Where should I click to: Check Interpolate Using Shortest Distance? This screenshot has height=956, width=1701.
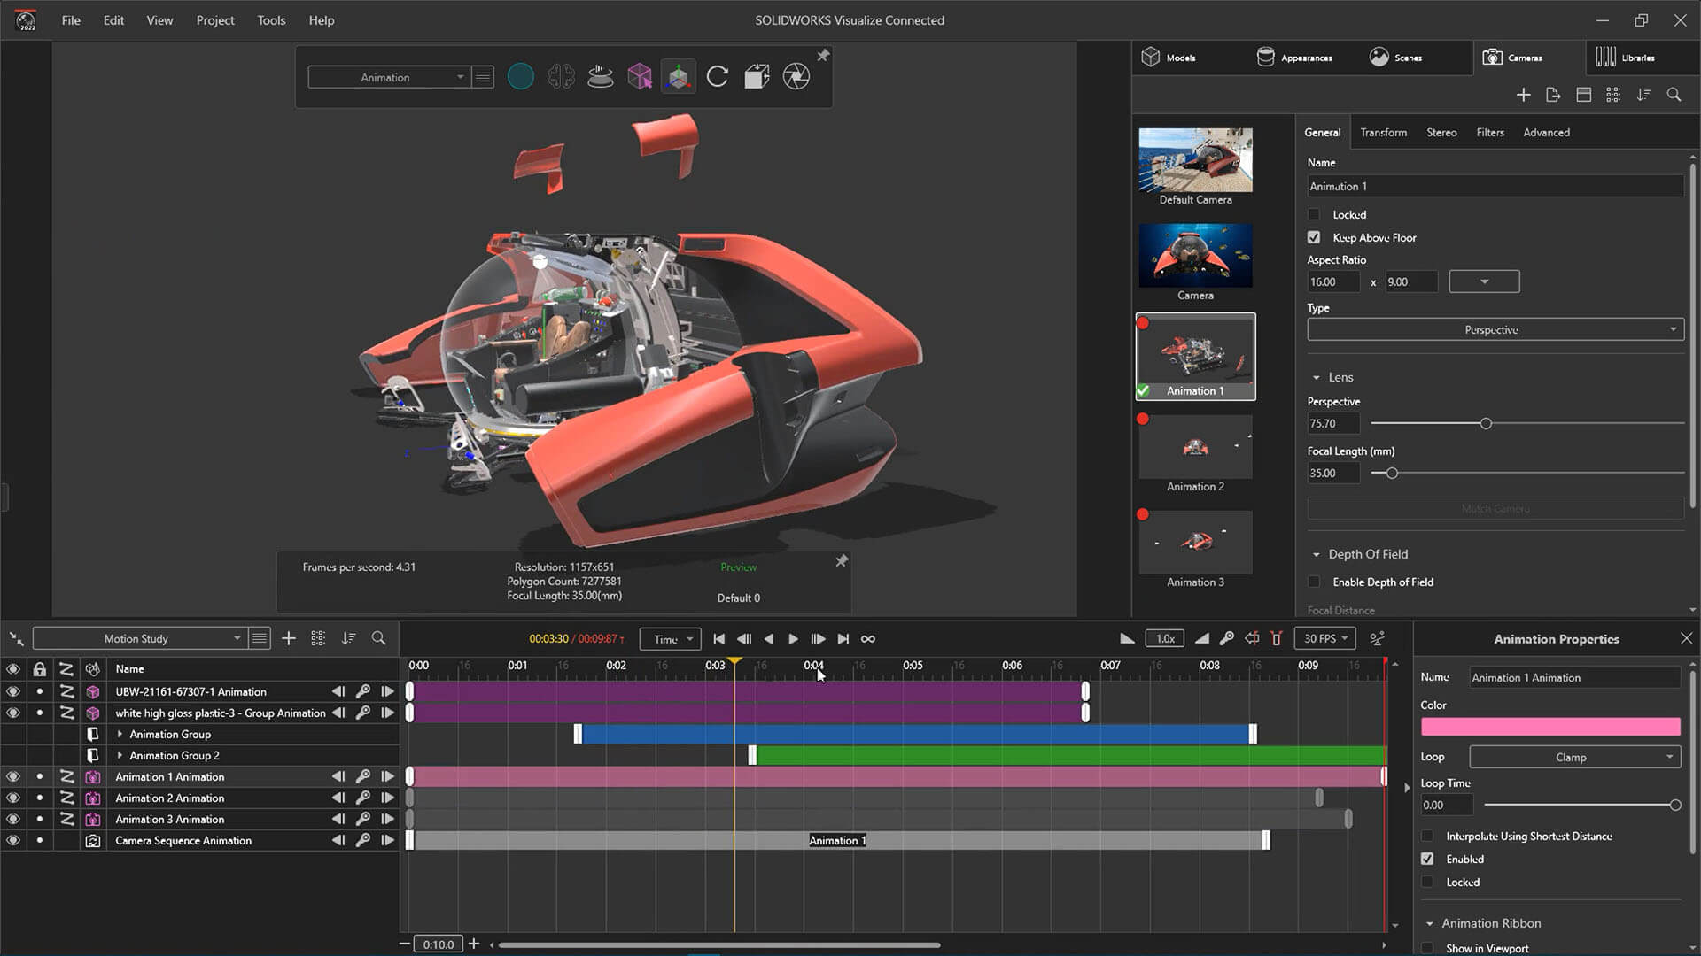(1427, 836)
